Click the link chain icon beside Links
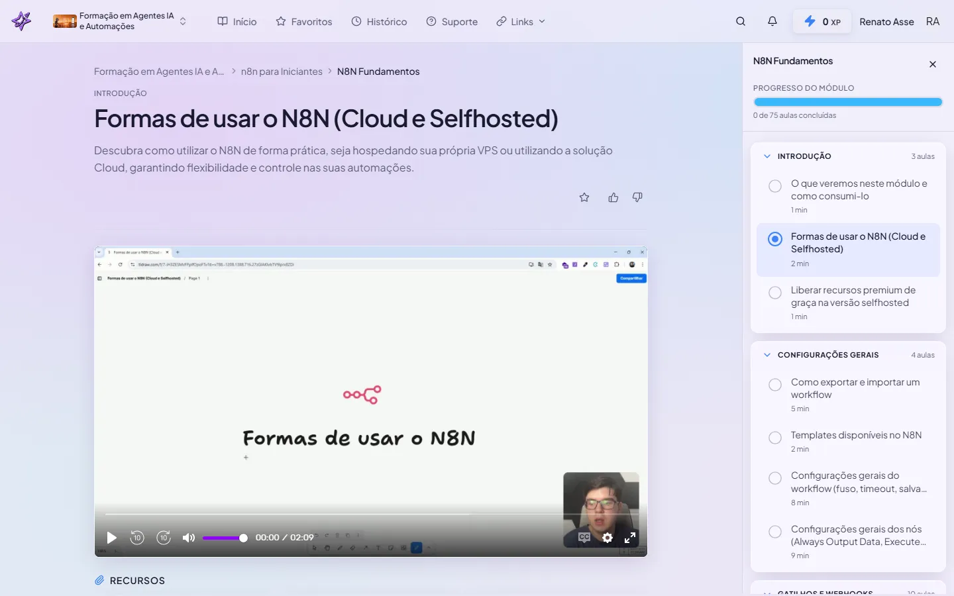Viewport: 954px width, 596px height. [502, 21]
